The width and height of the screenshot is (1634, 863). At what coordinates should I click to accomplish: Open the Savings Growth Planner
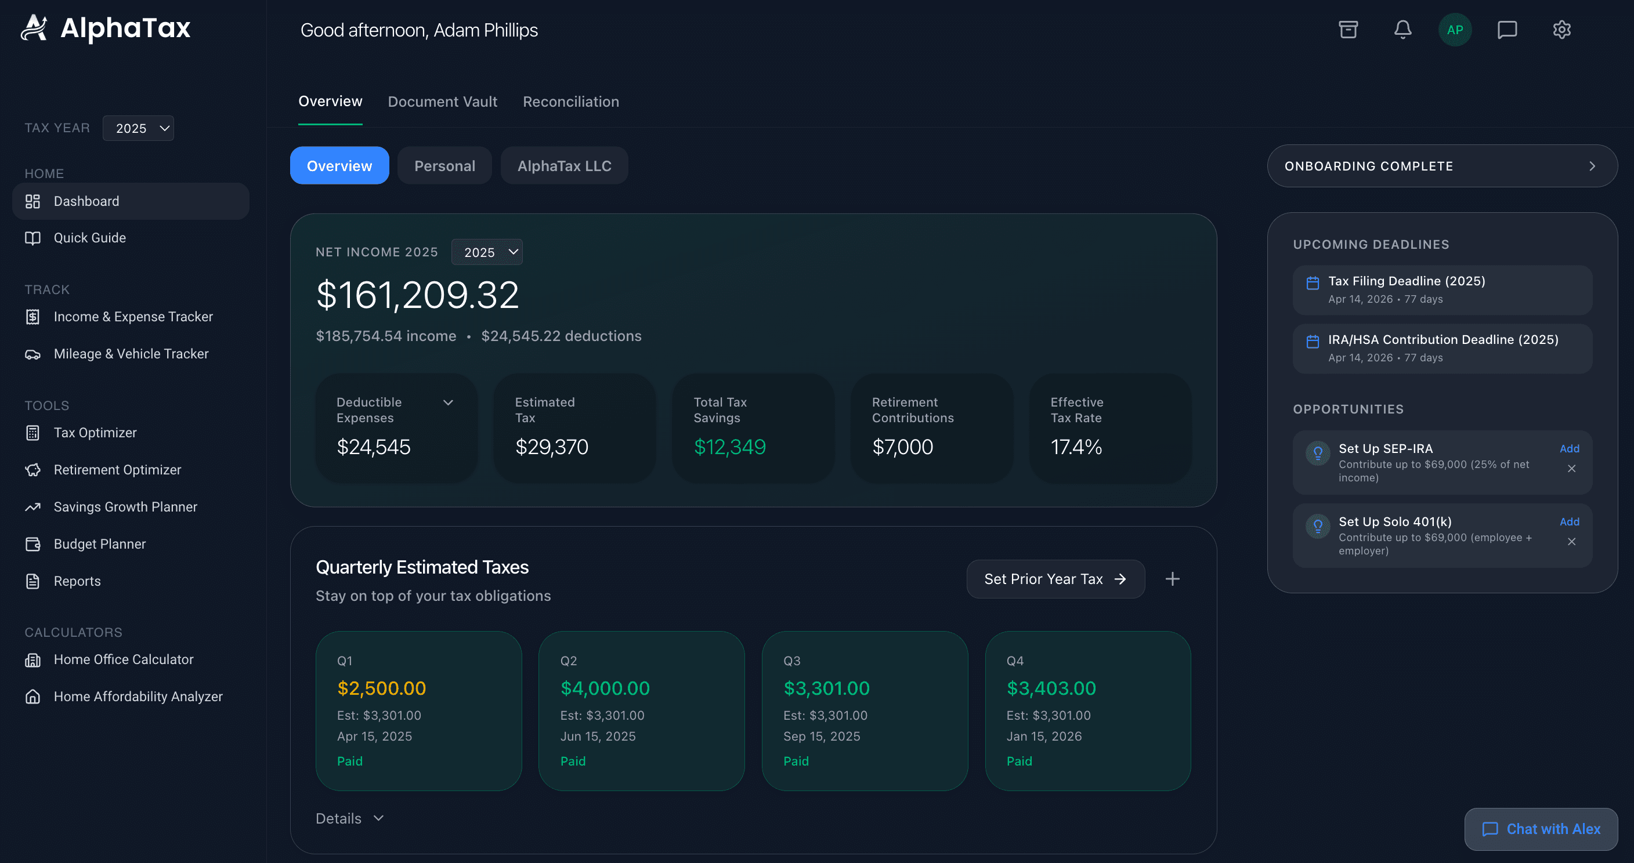pos(125,507)
